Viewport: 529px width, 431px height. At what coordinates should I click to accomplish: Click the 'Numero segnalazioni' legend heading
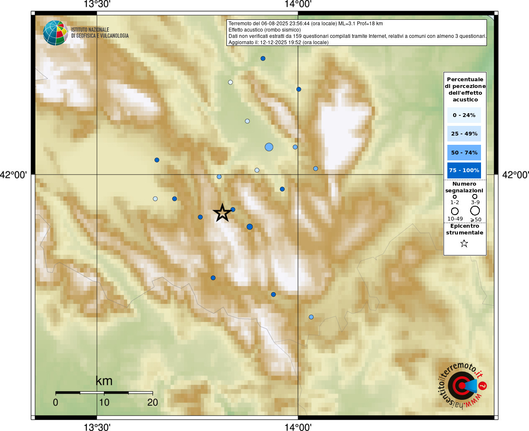point(464,187)
